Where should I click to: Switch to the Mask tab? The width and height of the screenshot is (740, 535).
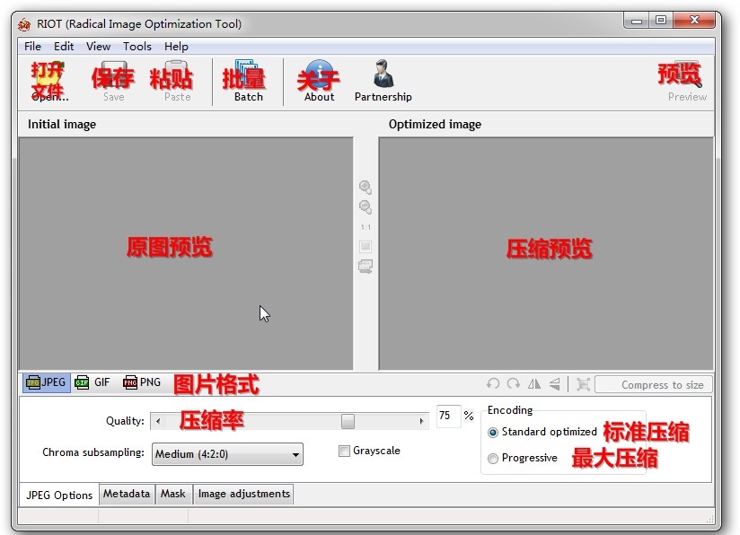coord(173,494)
